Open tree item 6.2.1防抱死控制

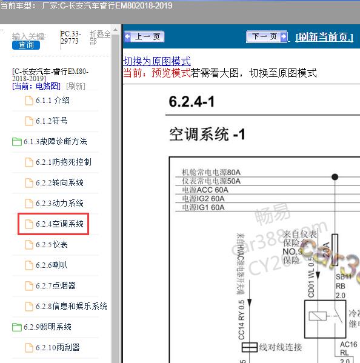click(64, 162)
